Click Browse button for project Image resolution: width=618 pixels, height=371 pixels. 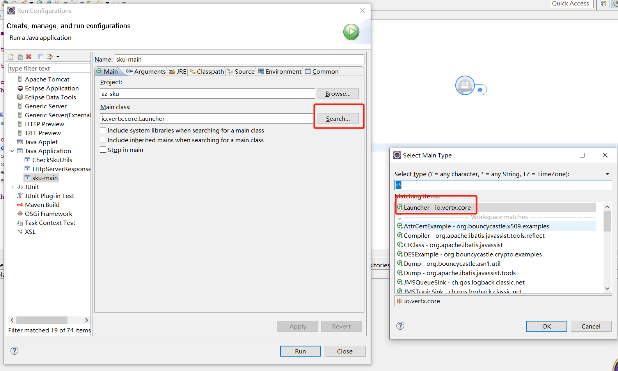(338, 94)
